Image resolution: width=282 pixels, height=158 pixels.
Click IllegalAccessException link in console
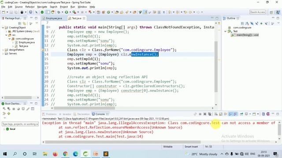coord(131,123)
